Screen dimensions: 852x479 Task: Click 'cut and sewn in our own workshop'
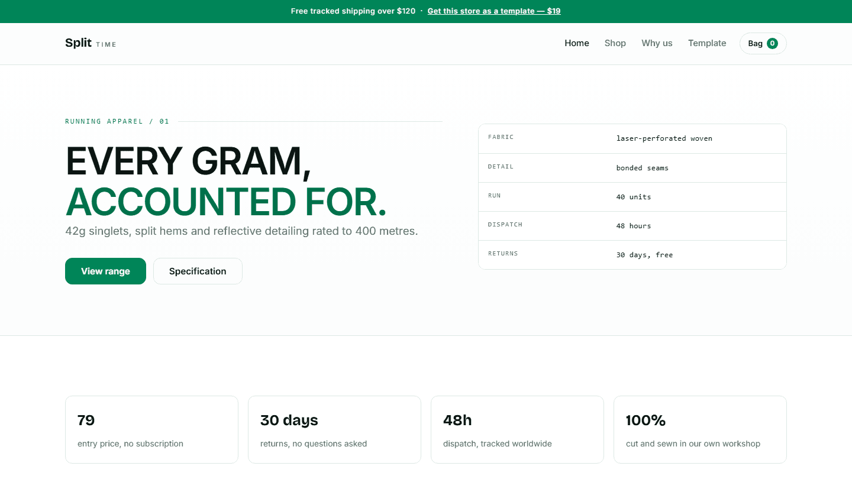click(x=693, y=444)
